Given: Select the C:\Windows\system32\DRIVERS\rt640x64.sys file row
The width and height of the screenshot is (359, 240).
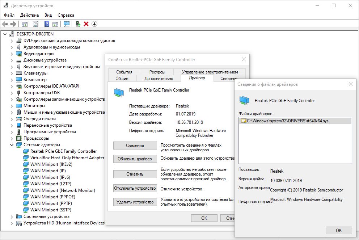Looking at the screenshot, I should coord(295,121).
